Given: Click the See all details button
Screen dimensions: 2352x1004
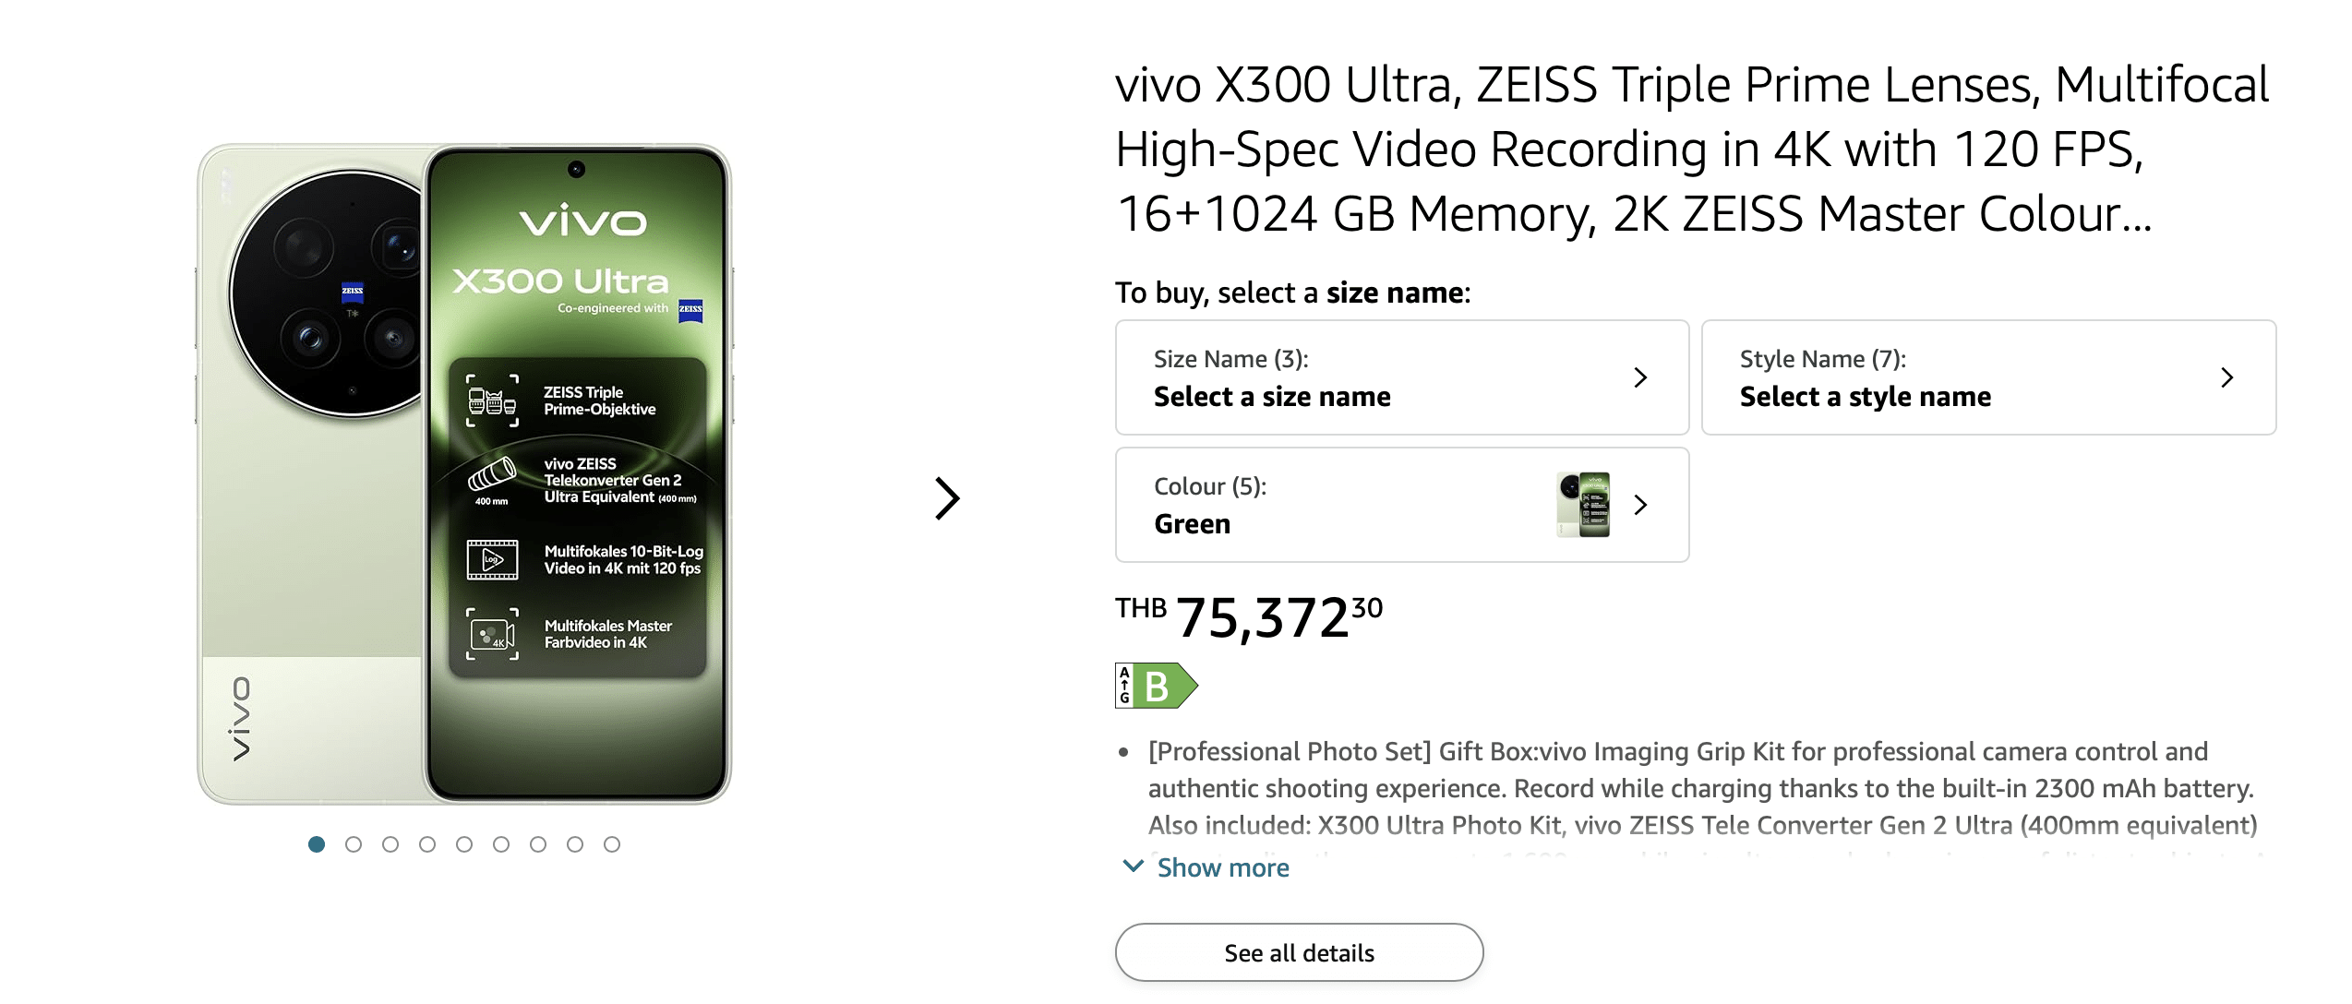Looking at the screenshot, I should 1299,952.
